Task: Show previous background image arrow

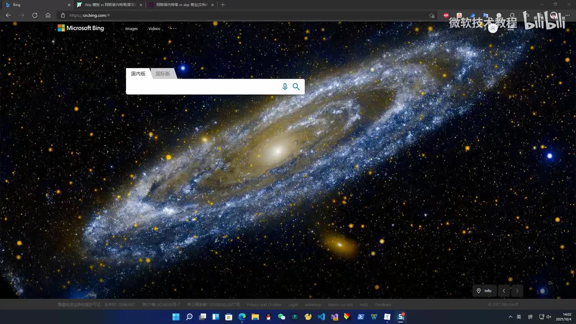Action: point(504,291)
